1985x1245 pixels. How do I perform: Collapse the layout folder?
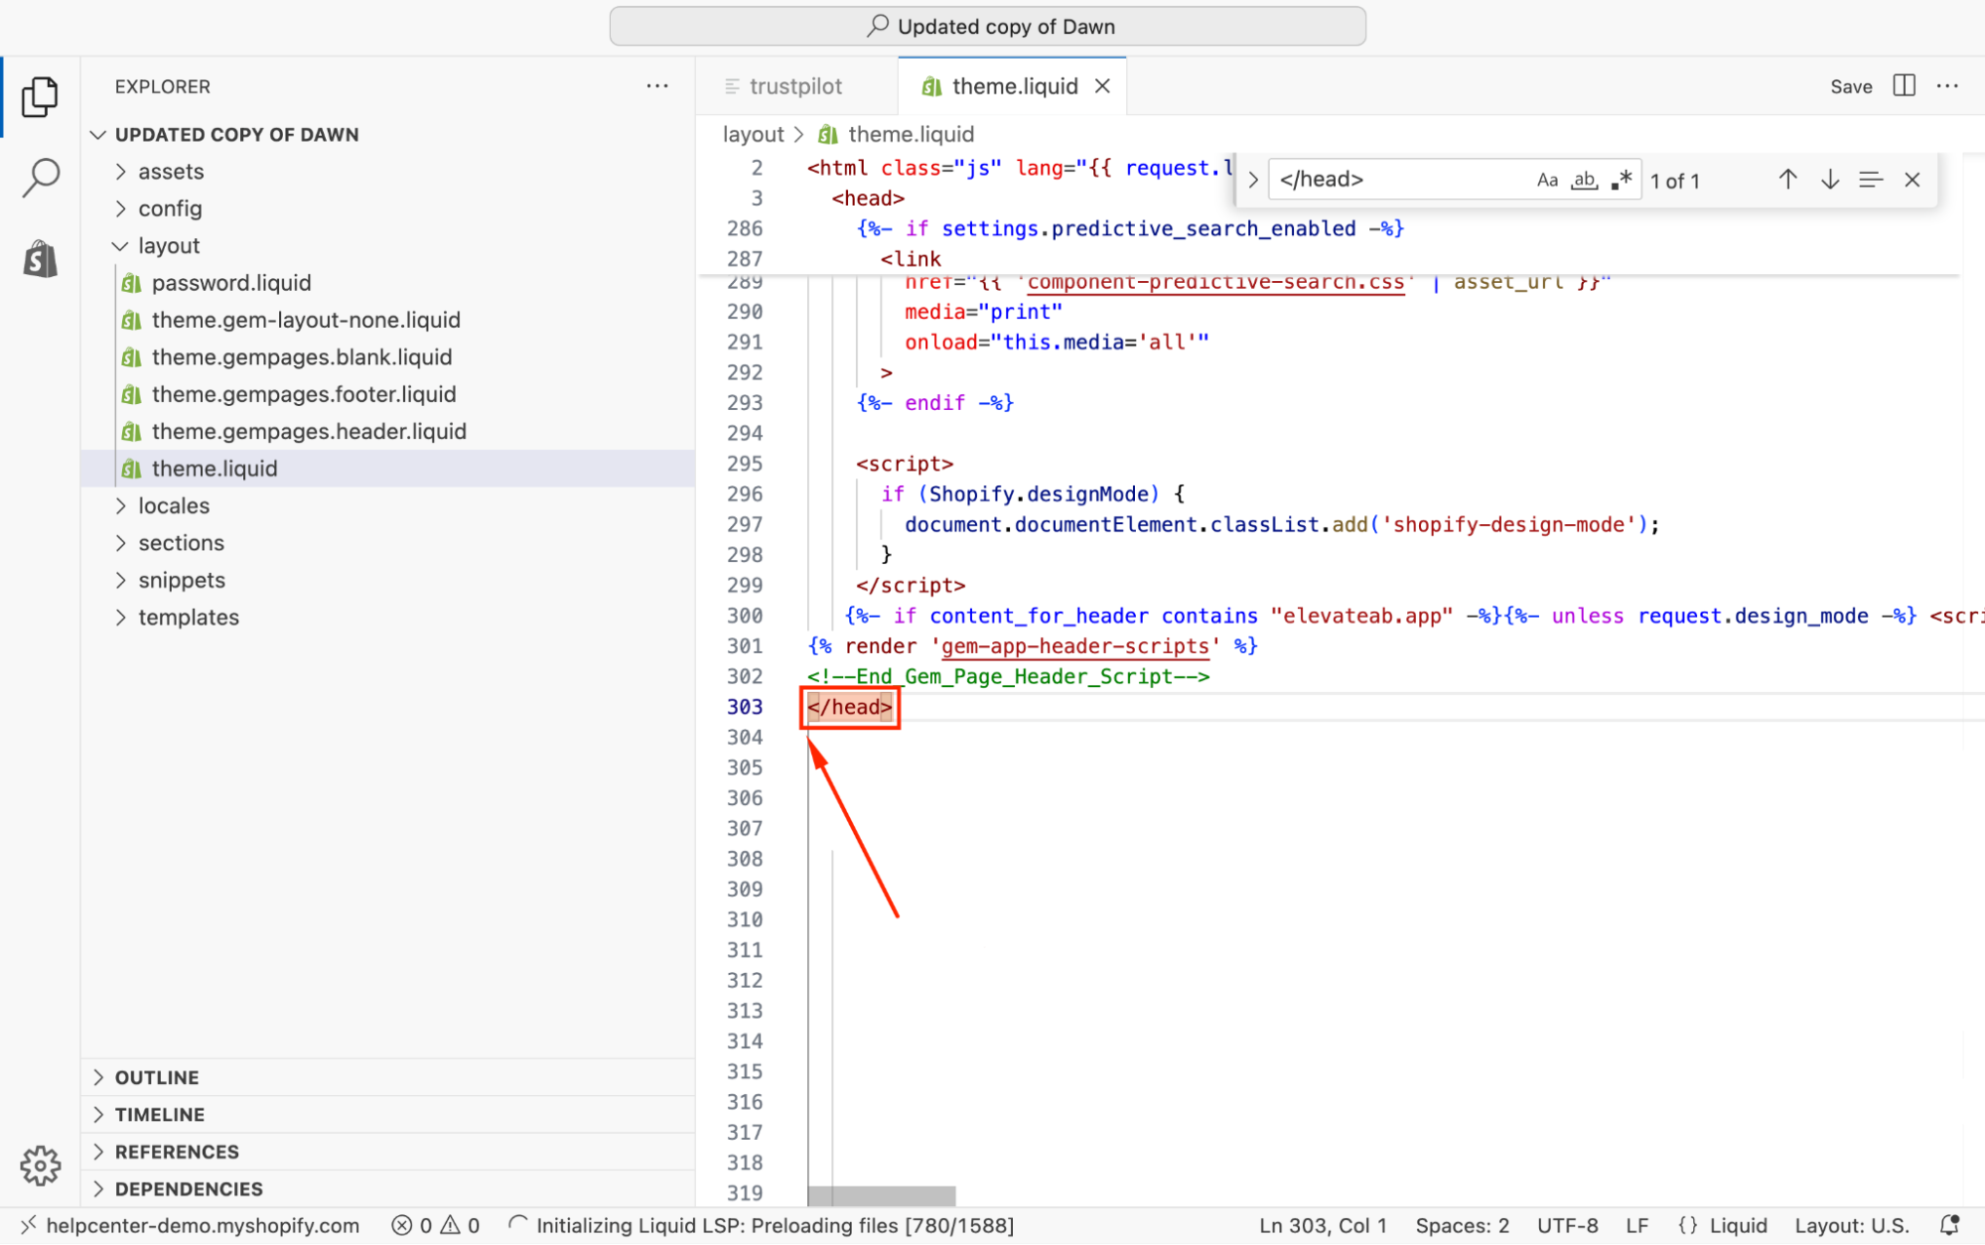click(169, 246)
